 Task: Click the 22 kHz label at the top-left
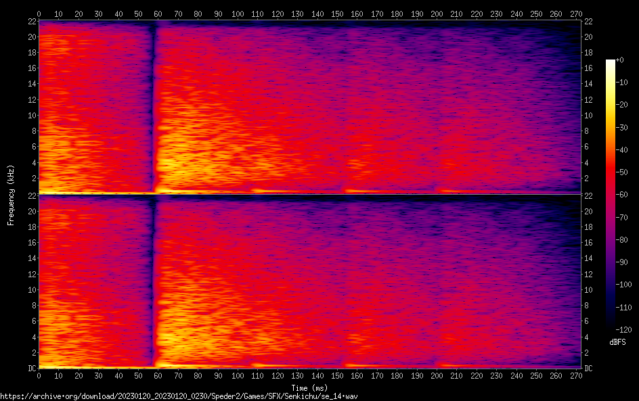point(30,22)
